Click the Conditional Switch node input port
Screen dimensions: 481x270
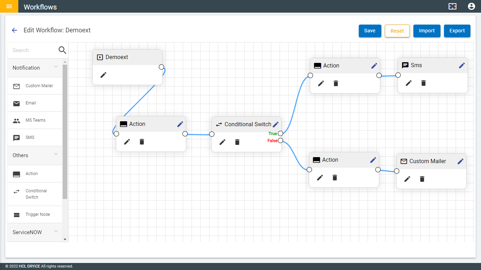(212, 134)
